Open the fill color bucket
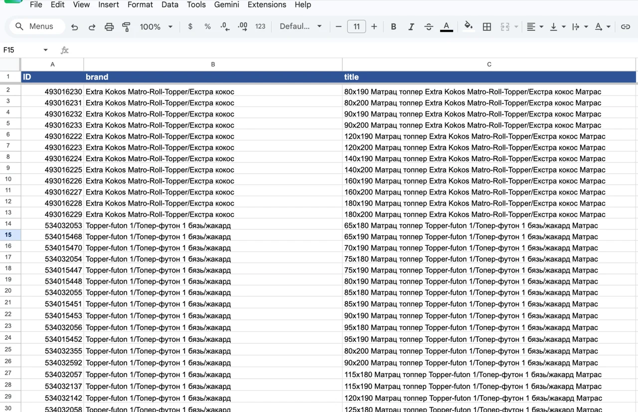This screenshot has height=412, width=638. pos(468,27)
